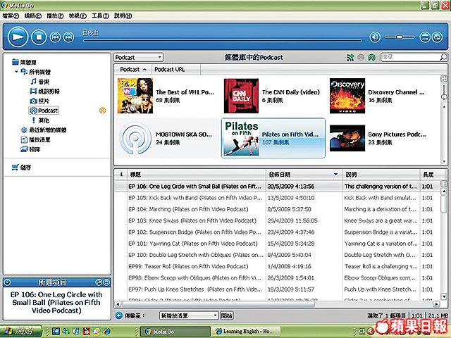Click orange podcast update icon in sidebar

click(x=102, y=111)
